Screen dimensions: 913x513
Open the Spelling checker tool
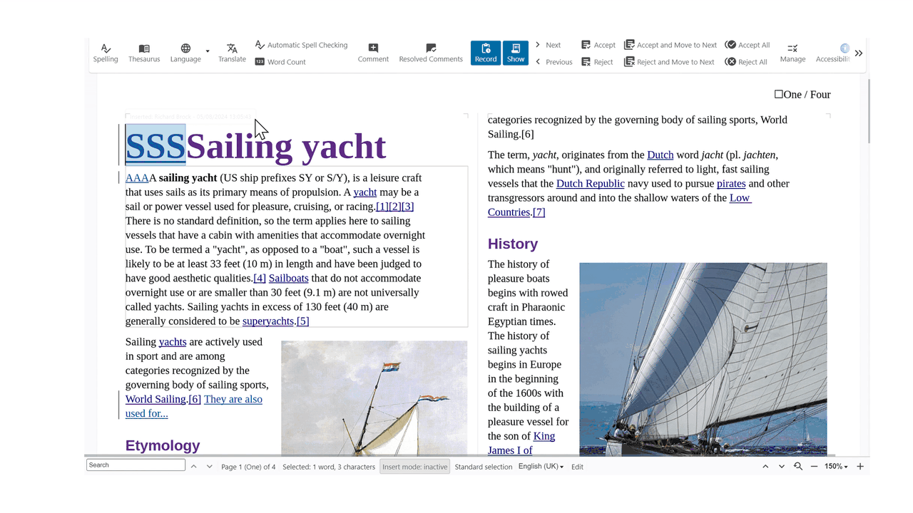pos(106,53)
